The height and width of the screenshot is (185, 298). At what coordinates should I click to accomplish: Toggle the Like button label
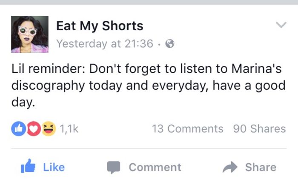point(54,167)
